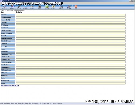
Task: Click the Mouse item label
Action: click(x=8, y=49)
